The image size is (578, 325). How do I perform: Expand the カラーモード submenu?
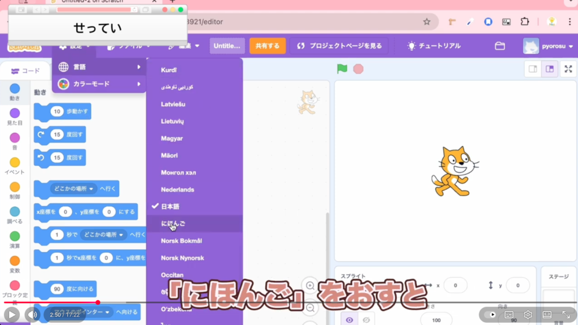click(x=99, y=84)
